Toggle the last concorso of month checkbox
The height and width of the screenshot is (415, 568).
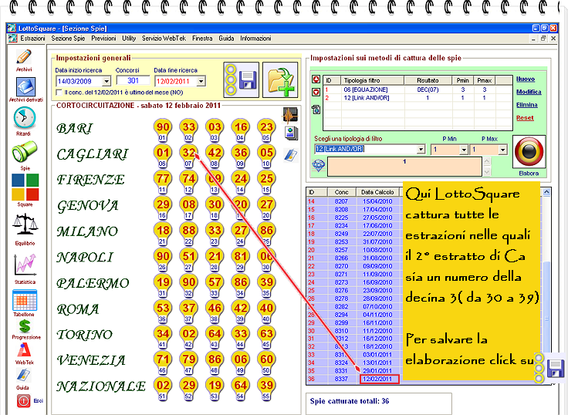pyautogui.click(x=59, y=93)
